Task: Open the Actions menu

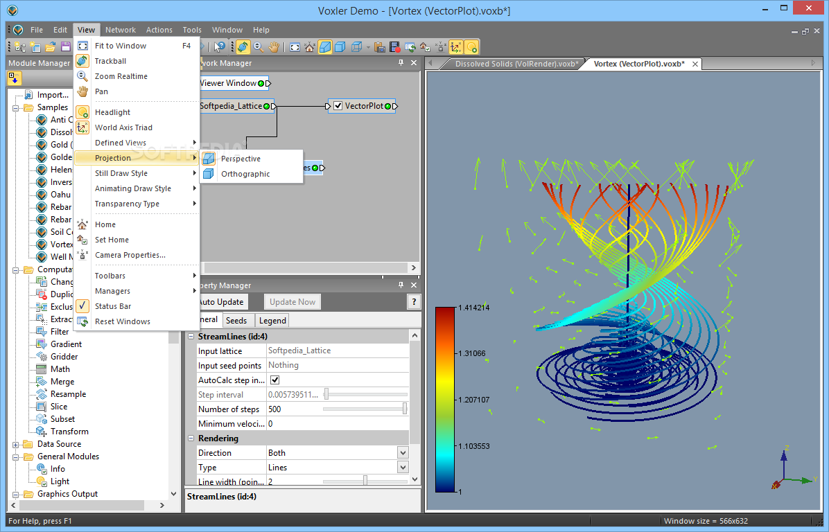Action: (x=159, y=30)
